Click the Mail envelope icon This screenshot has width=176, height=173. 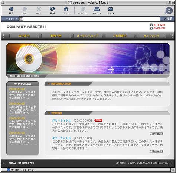110,9
